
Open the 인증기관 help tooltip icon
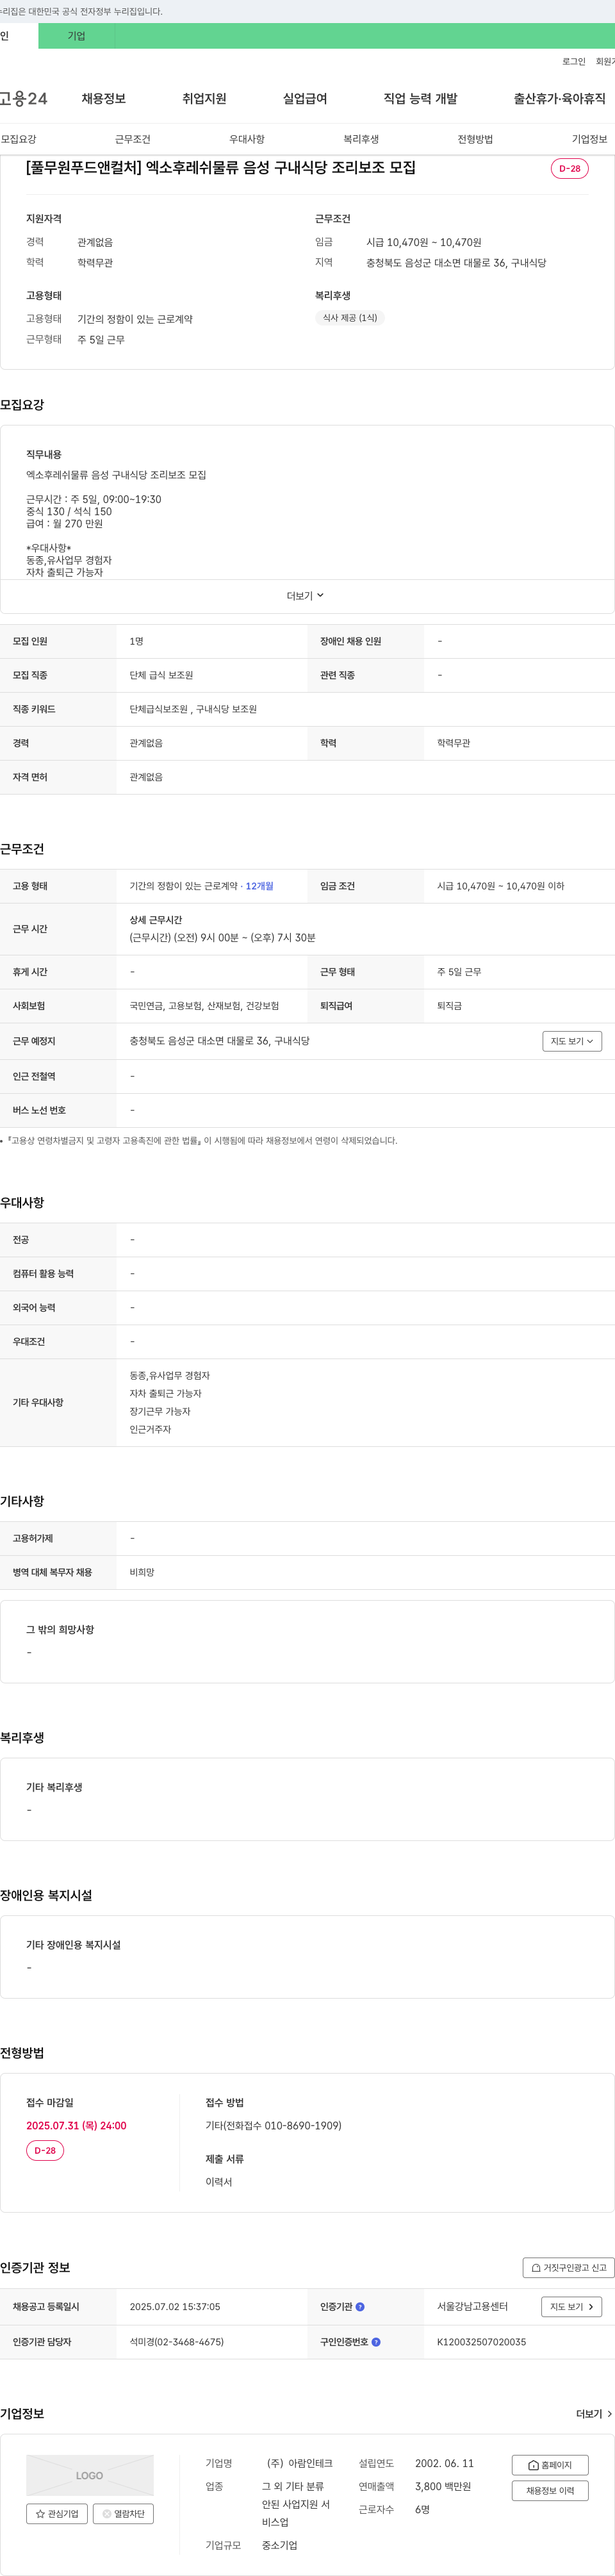click(x=360, y=2306)
